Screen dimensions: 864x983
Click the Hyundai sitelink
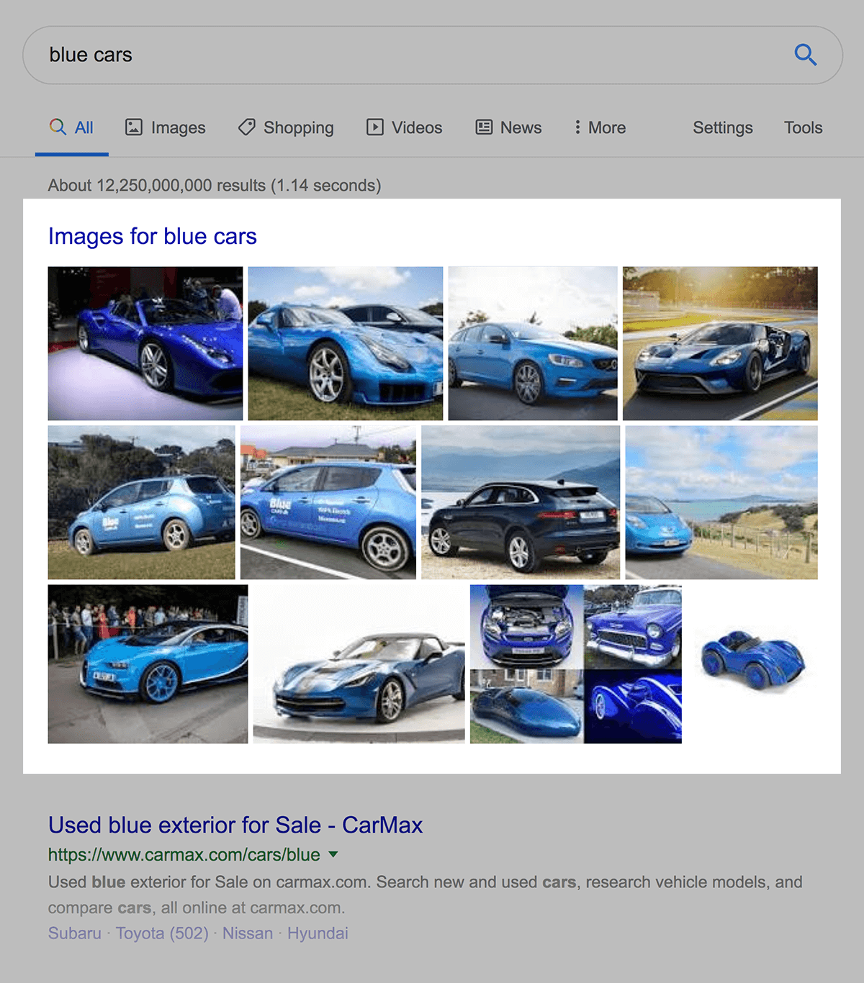click(x=318, y=933)
